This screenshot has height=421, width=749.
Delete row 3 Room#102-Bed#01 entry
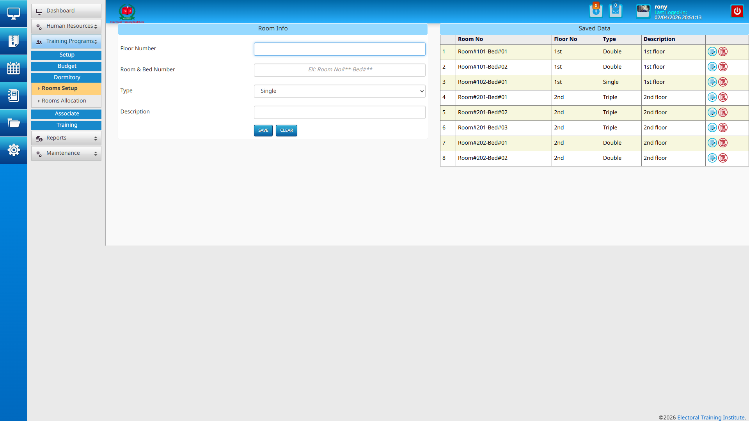[x=723, y=82]
